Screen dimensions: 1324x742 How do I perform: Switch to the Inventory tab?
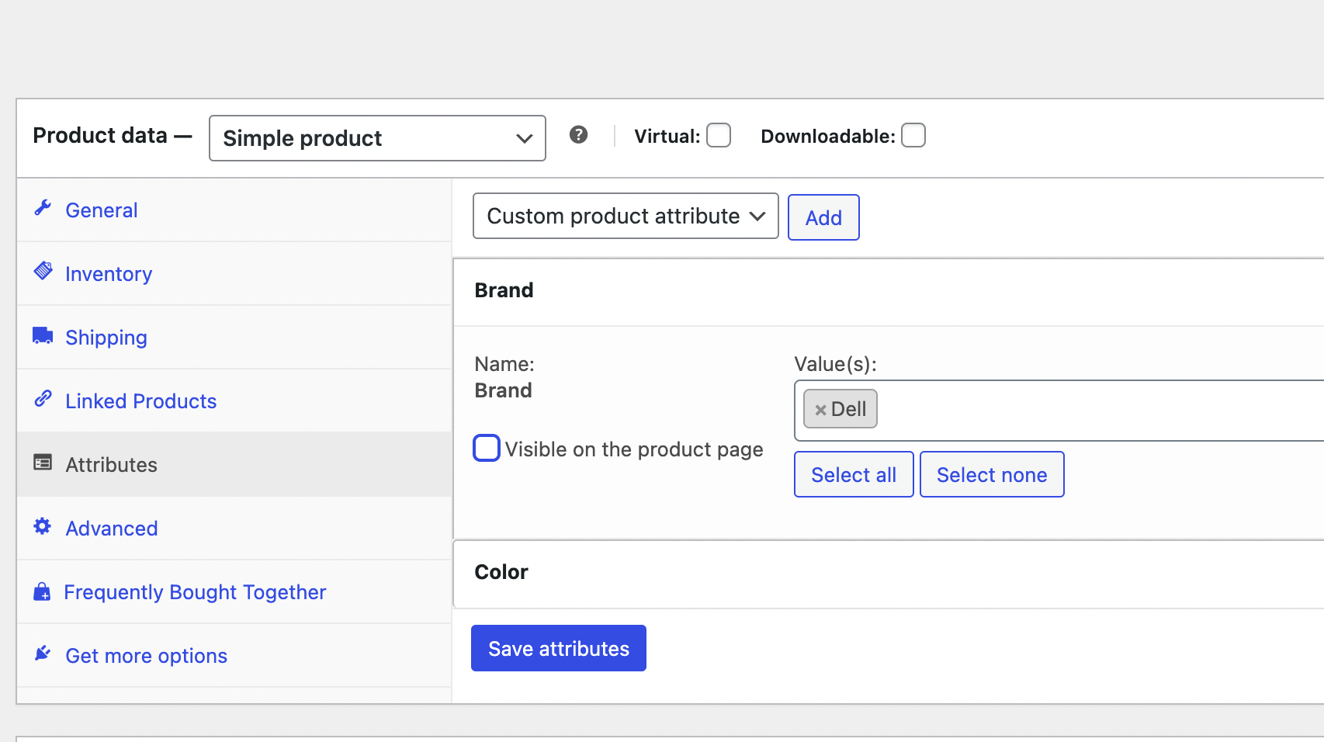109,274
